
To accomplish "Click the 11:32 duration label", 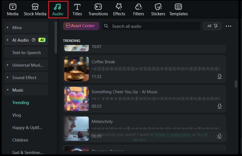I will click(97, 76).
